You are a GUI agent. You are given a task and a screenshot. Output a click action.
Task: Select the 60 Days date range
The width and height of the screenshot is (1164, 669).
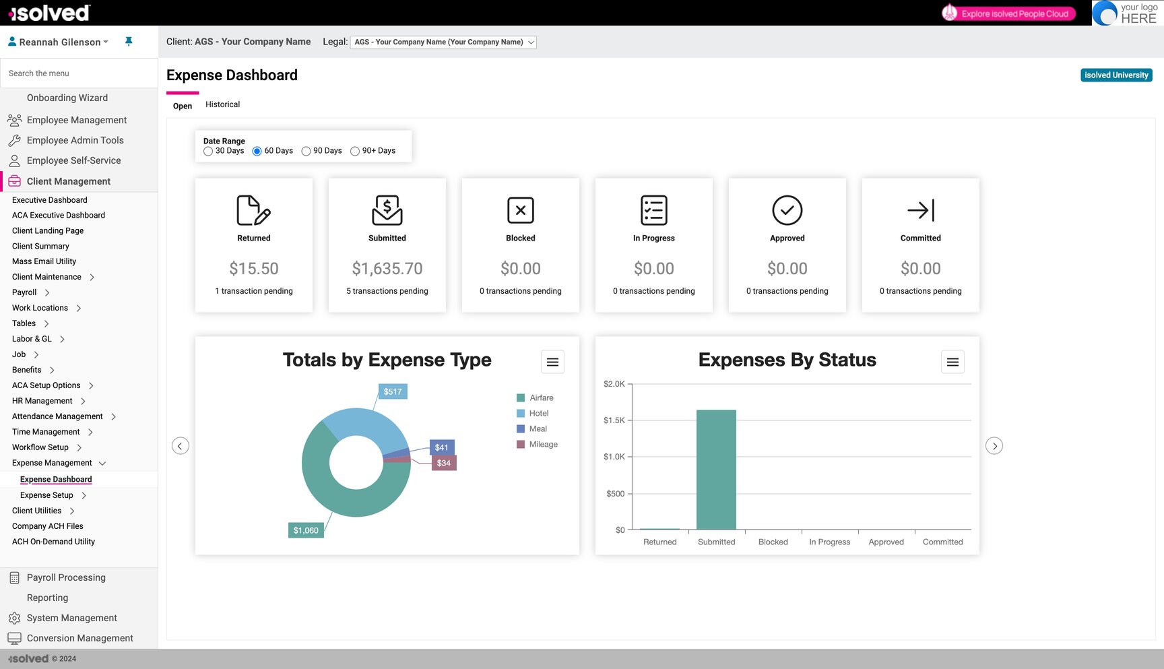(x=257, y=152)
